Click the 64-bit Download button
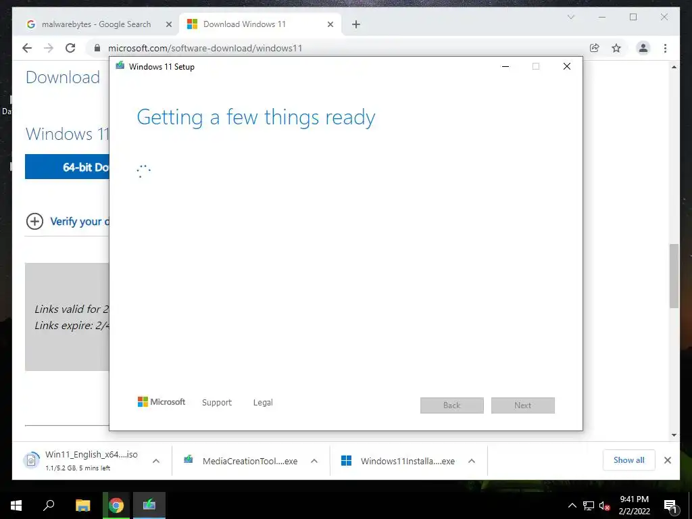 coord(67,167)
